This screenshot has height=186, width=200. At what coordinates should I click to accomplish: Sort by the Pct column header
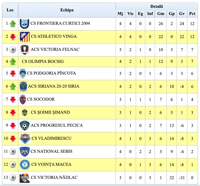click(x=192, y=14)
